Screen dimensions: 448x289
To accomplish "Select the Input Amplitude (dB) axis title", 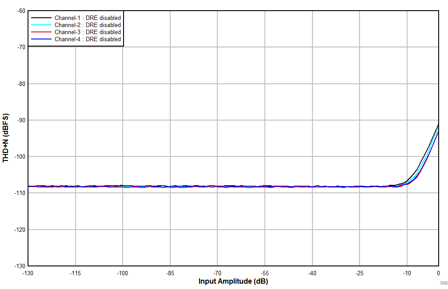I will 233,281.
